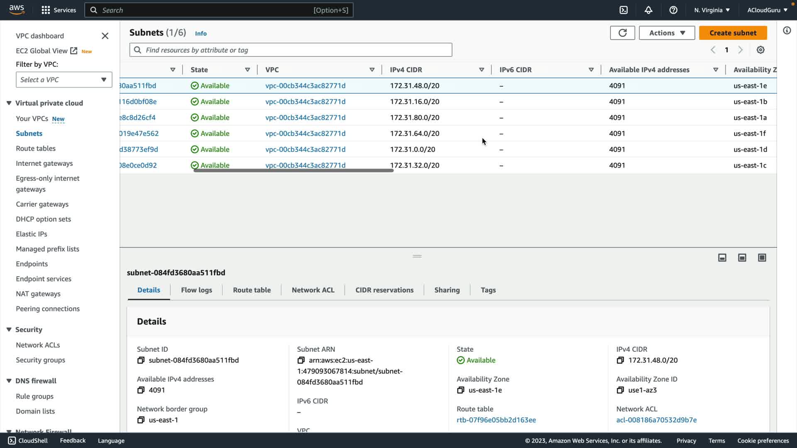Open the info panel icon at right edge

(x=787, y=30)
